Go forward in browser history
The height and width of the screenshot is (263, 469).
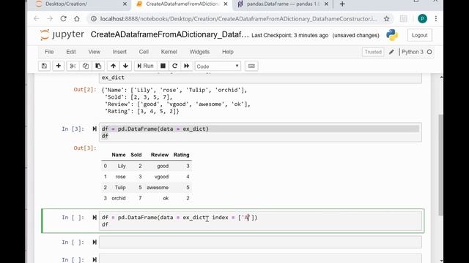50,19
